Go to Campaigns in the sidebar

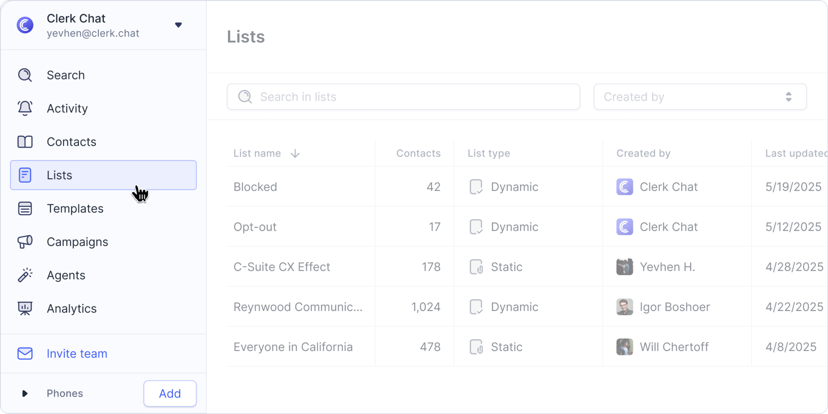[x=77, y=242]
